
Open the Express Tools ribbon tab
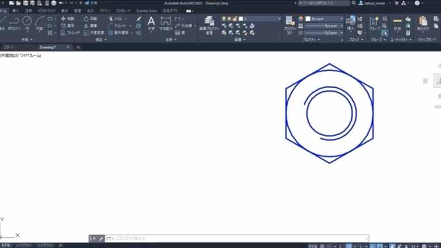[x=147, y=11]
